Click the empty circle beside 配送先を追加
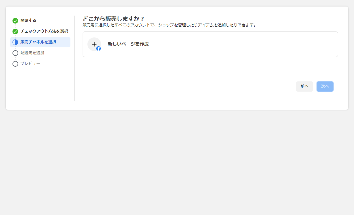This screenshot has width=354, height=215. click(x=15, y=53)
